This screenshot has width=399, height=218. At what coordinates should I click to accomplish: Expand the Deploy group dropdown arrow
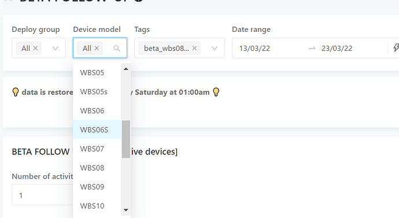[56, 48]
